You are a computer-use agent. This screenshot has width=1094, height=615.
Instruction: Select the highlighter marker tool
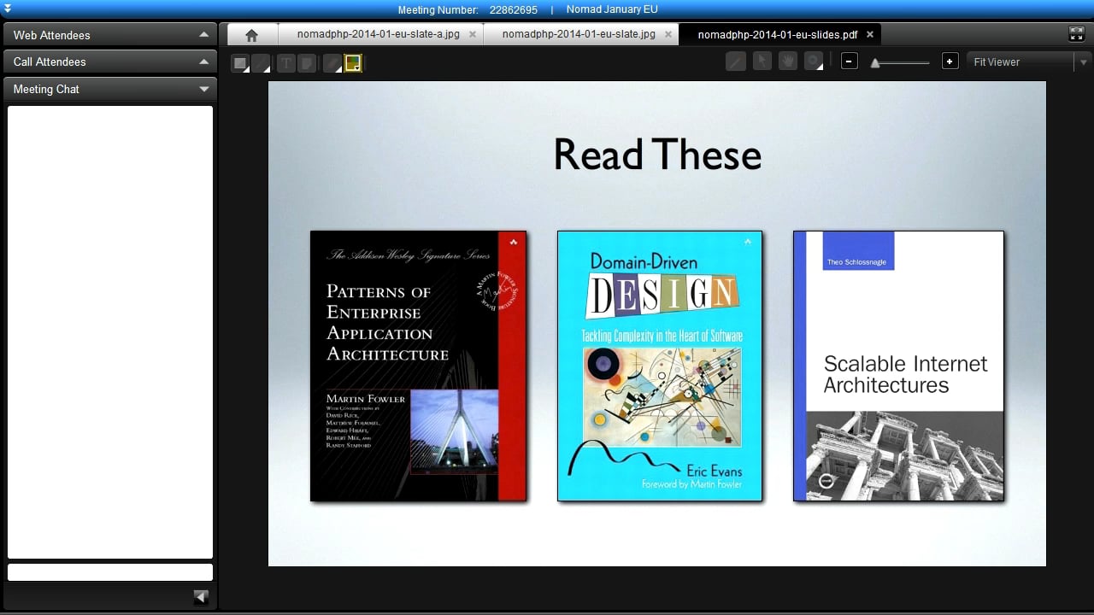(x=307, y=63)
